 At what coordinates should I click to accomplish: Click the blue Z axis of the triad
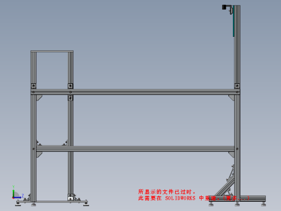pyautogui.click(x=17, y=197)
